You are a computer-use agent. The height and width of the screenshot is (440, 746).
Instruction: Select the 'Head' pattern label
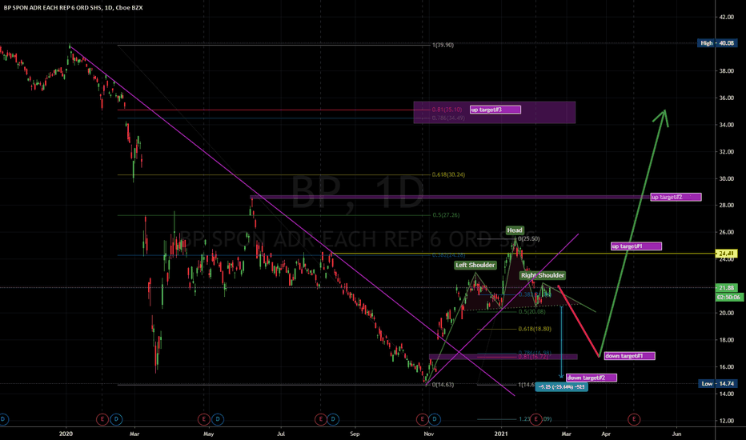pyautogui.click(x=515, y=230)
